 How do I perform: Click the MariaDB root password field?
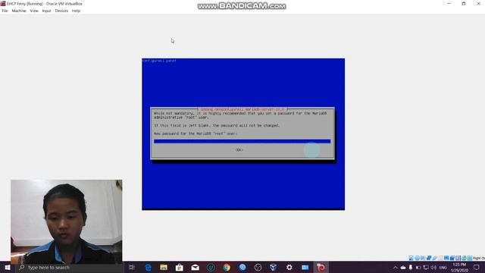coord(242,142)
